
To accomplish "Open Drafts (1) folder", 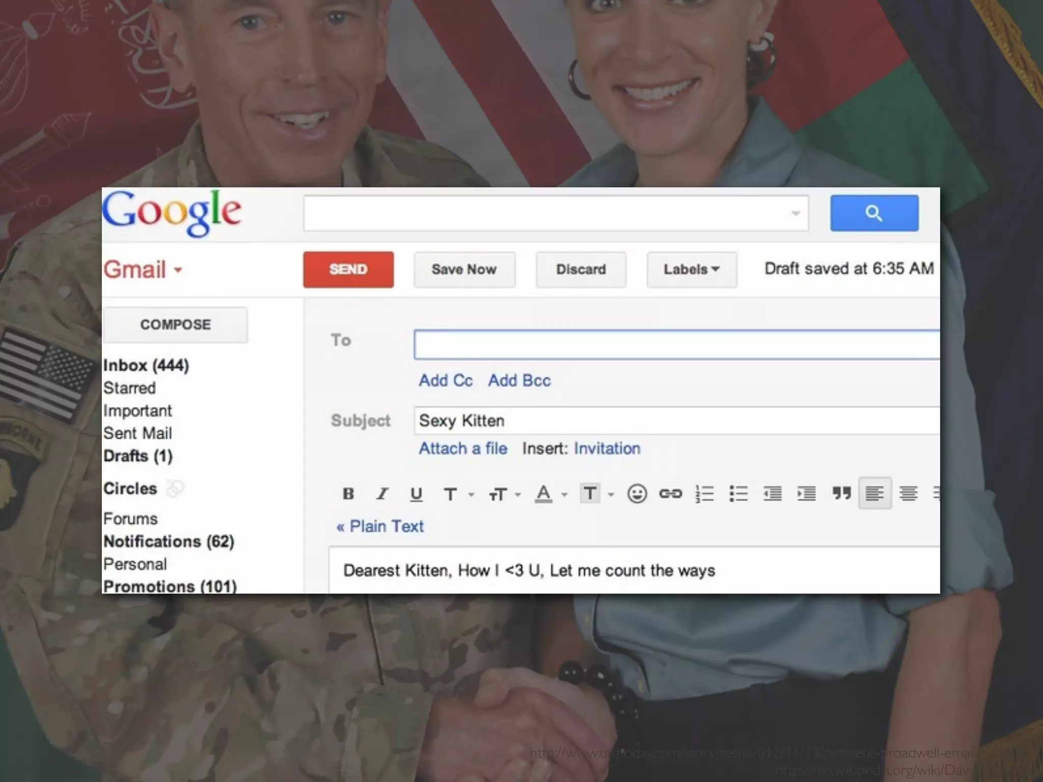I will [138, 456].
